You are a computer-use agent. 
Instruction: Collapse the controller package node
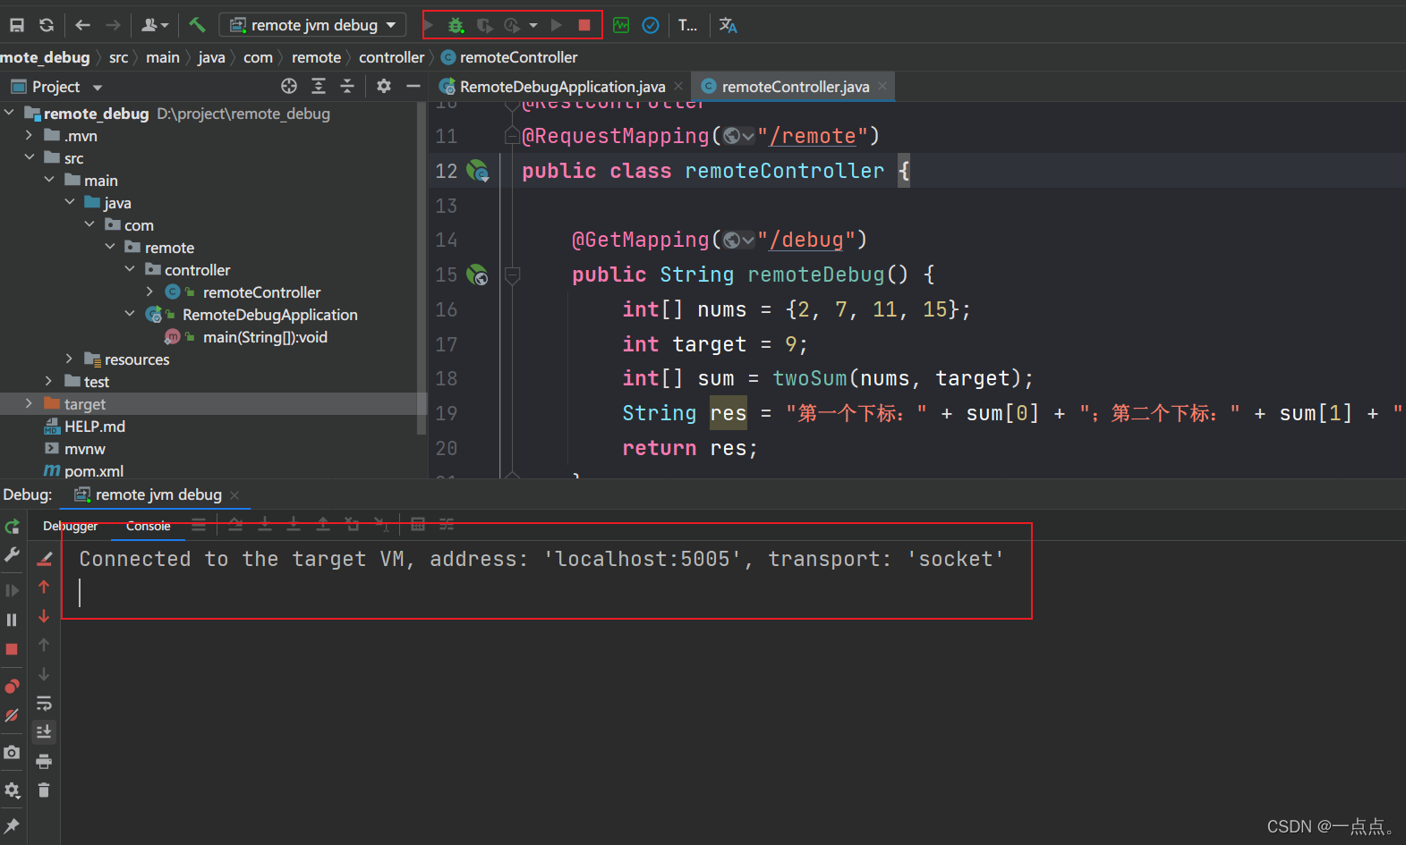coord(130,269)
